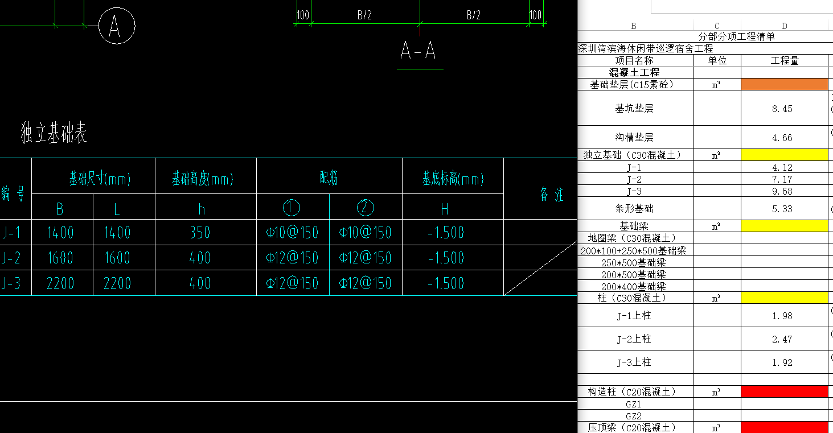
Task: Click the circled ① reinforcement column header
Action: (291, 208)
